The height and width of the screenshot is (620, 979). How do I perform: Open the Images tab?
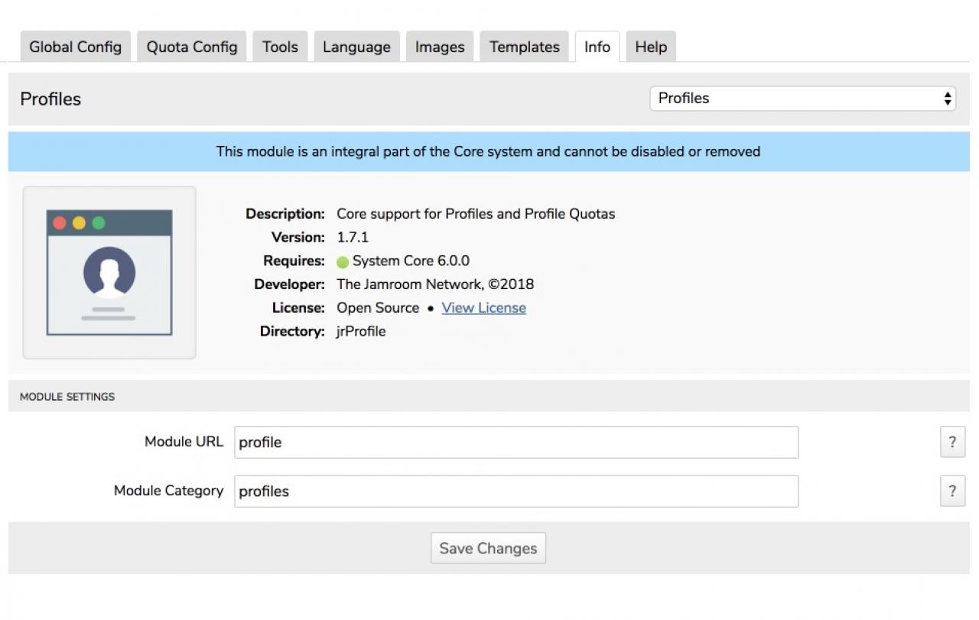click(440, 47)
